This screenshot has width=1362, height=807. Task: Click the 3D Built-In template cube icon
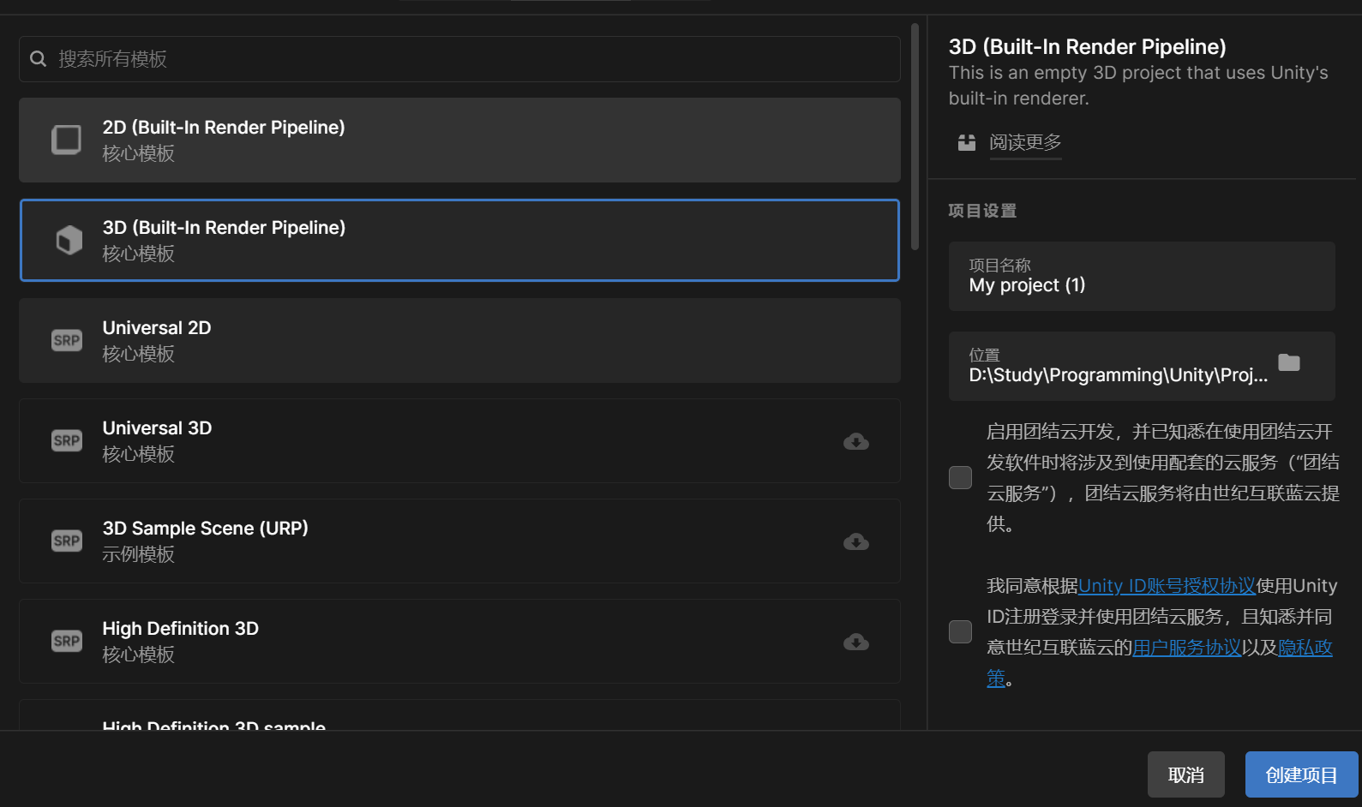click(69, 240)
